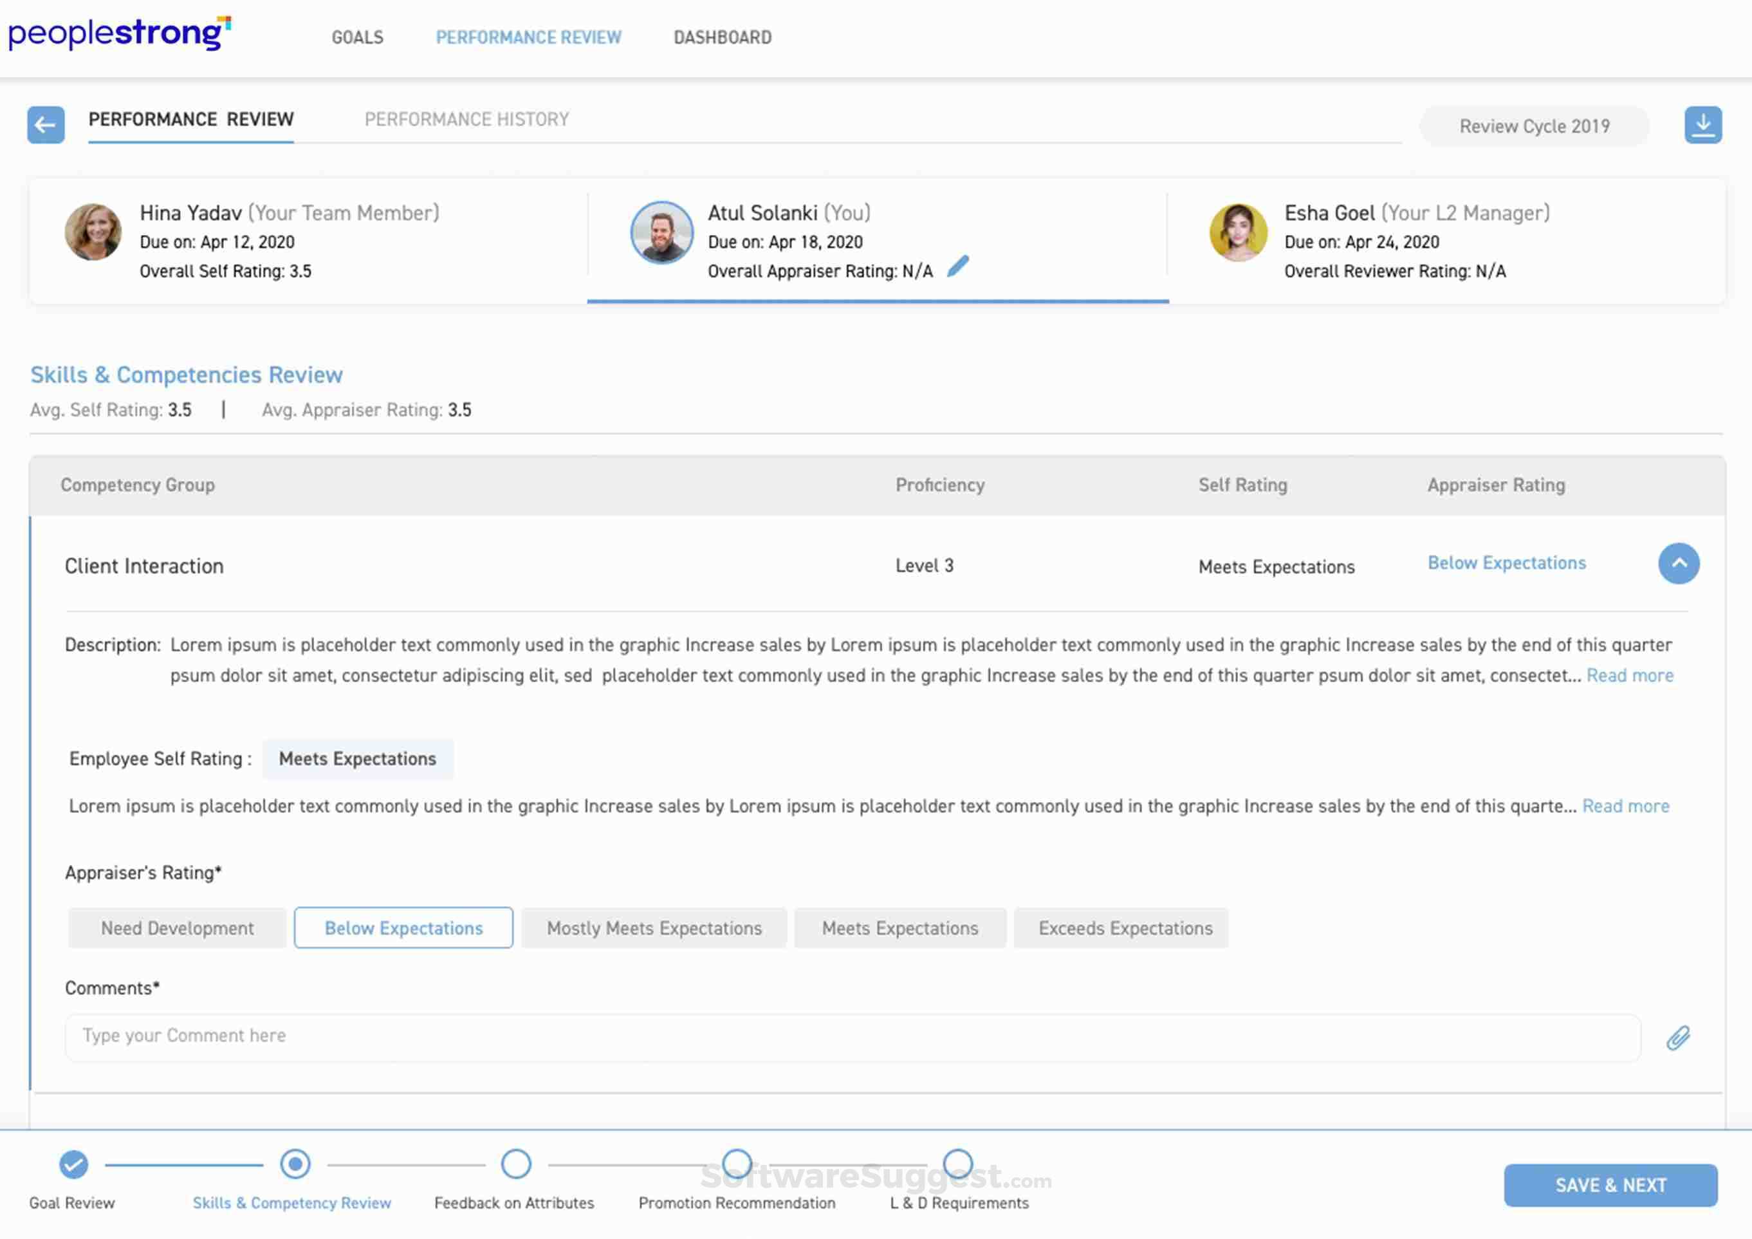Image resolution: width=1752 pixels, height=1239 pixels.
Task: Click the back arrow beside Performance Review
Action: pos(45,126)
